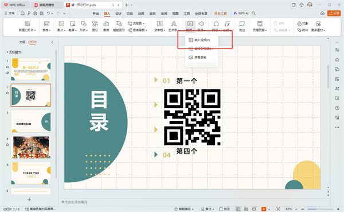Open the WPS AI button
This screenshot has width=344, height=212.
tap(241, 13)
